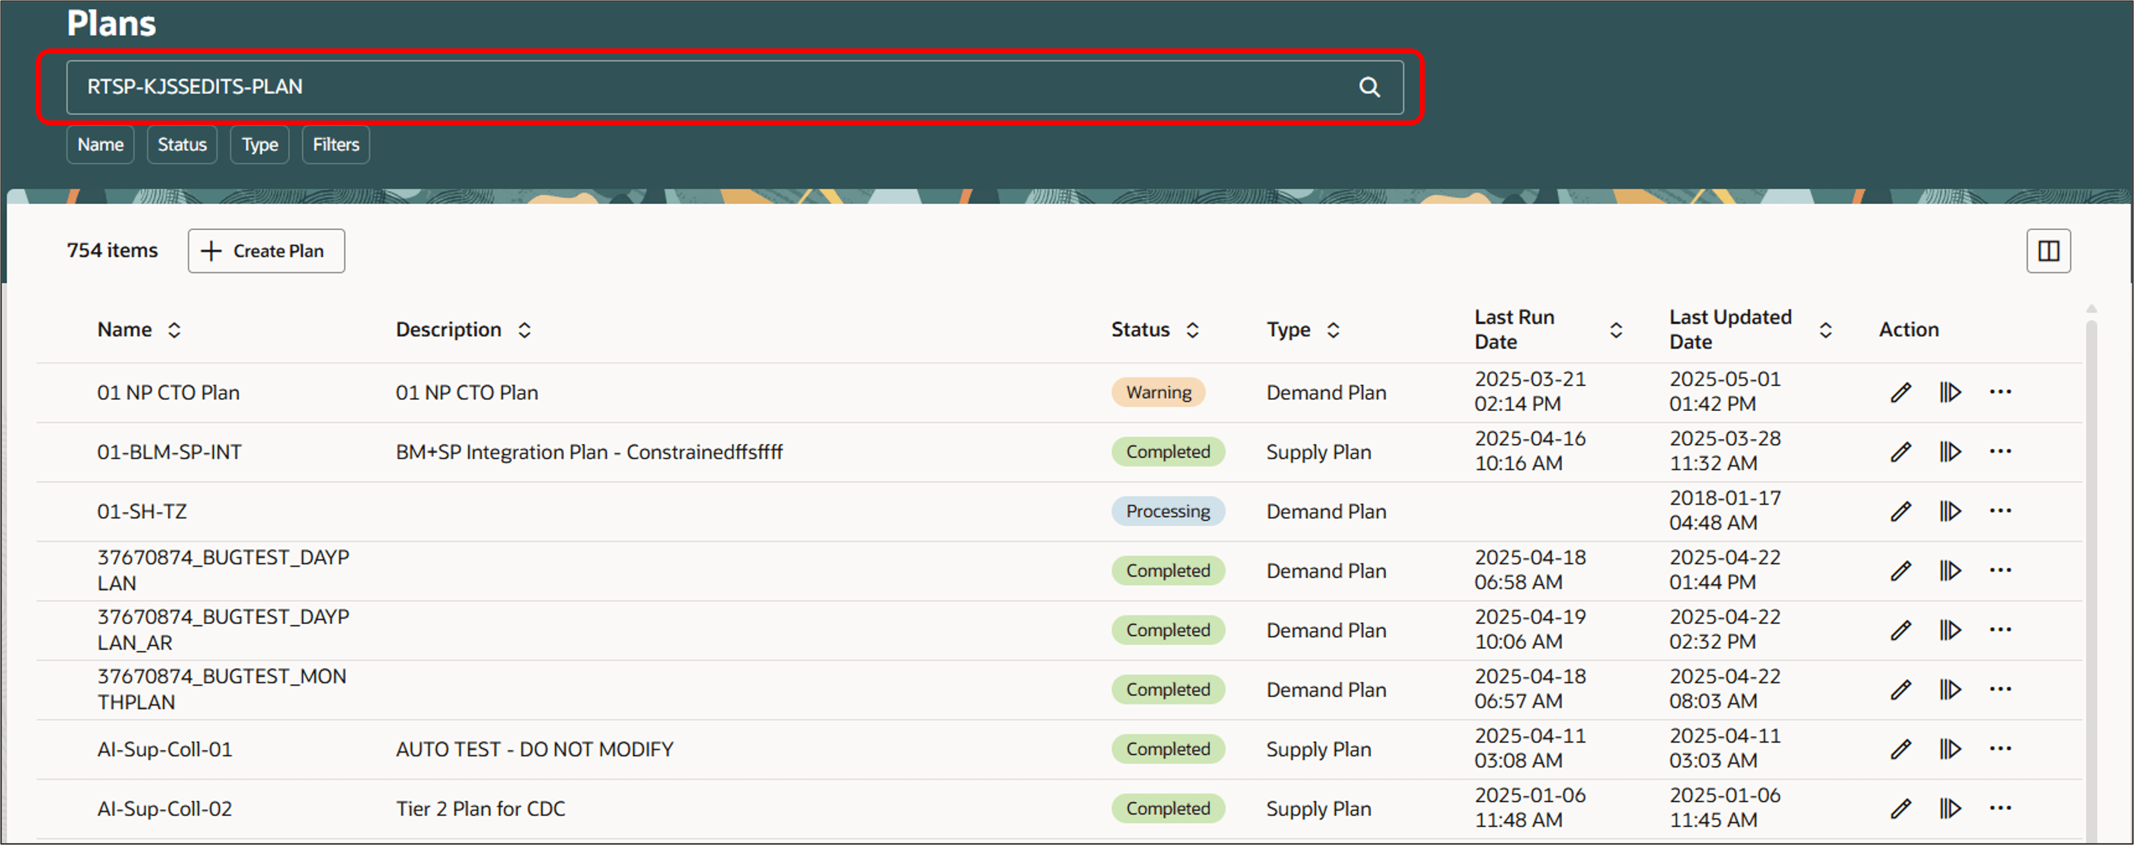Open the Filters chip
The height and width of the screenshot is (845, 2134).
pyautogui.click(x=336, y=145)
